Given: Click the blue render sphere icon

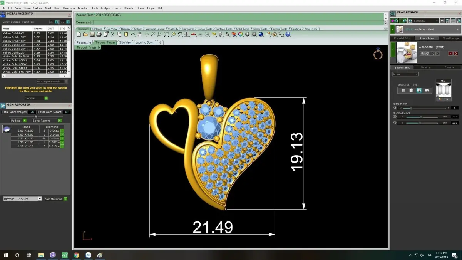Looking at the screenshot, I should [x=260, y=35].
